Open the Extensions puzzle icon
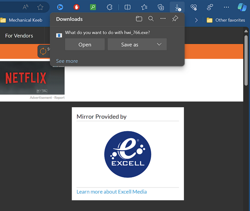This screenshot has width=250, height=211. tap(109, 7)
